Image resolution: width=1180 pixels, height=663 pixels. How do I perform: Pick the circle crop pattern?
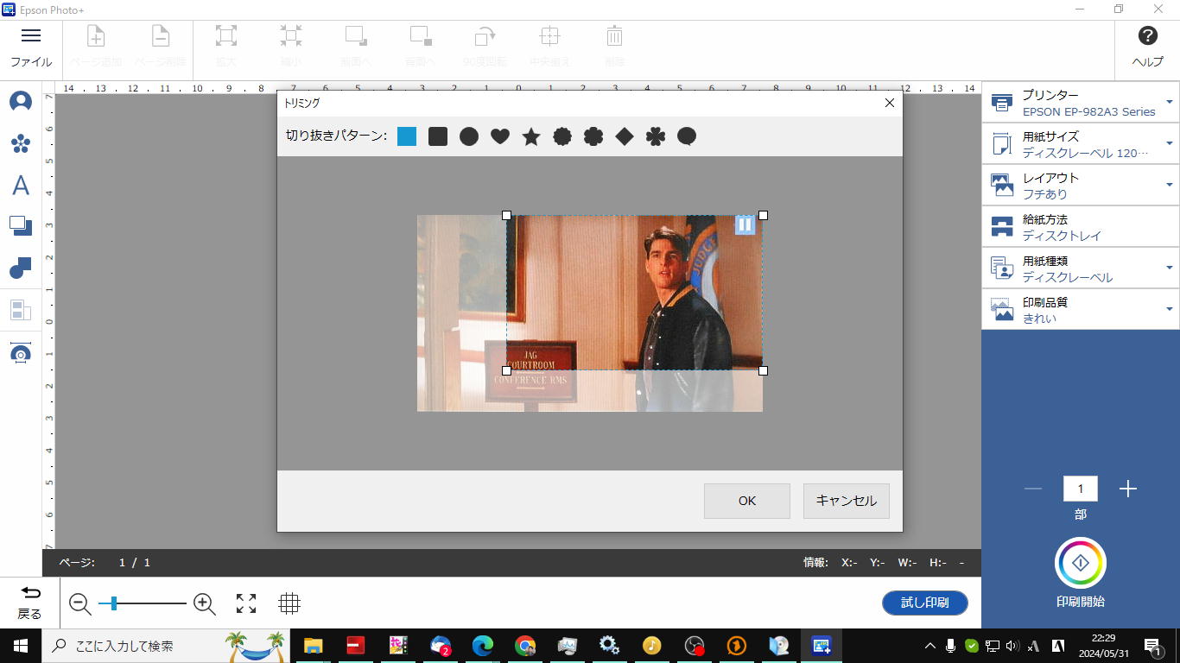pos(469,136)
